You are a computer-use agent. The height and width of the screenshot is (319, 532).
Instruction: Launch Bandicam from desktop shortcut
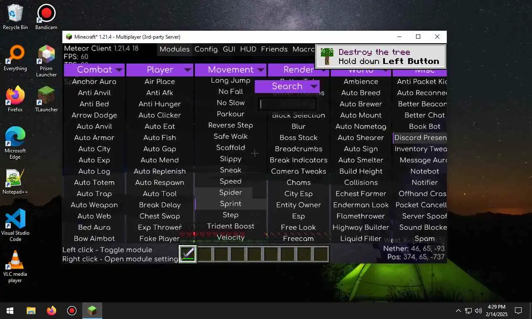click(46, 17)
